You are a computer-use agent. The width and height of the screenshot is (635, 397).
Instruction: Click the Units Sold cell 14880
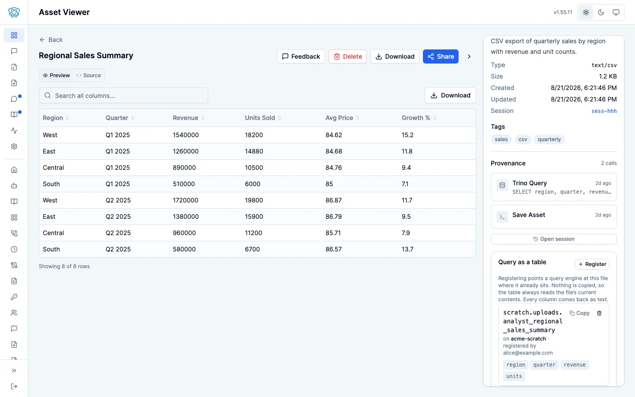tap(254, 151)
